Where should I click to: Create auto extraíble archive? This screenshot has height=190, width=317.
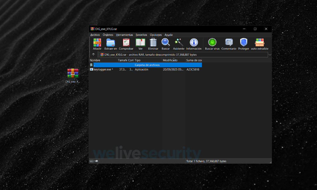point(259,43)
